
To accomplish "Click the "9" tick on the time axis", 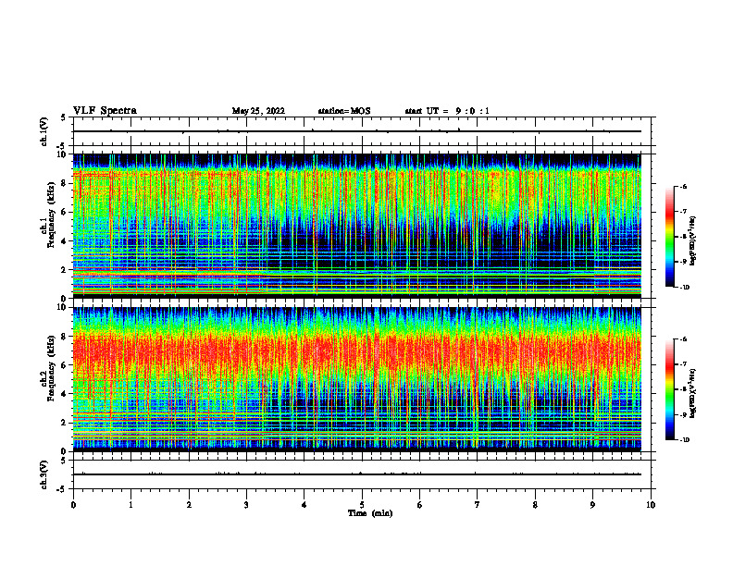I will tap(592, 505).
